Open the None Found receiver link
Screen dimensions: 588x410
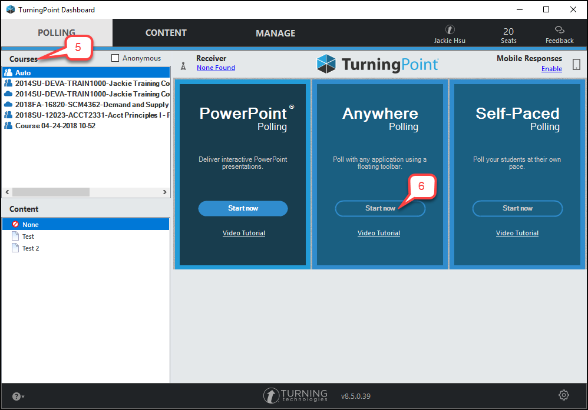pyautogui.click(x=216, y=68)
